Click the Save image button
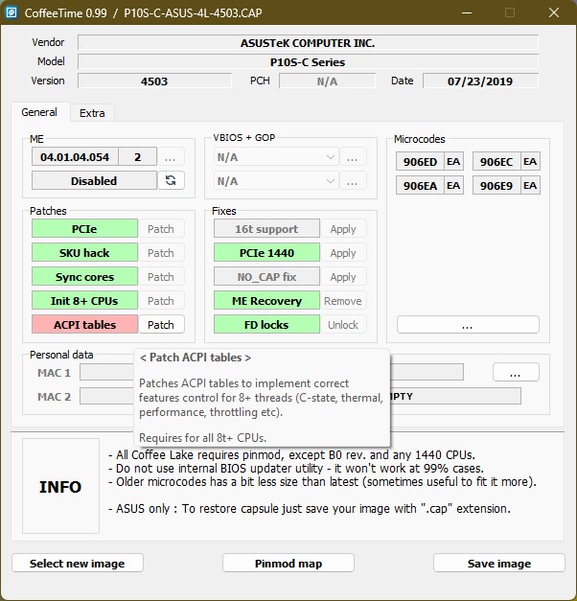The height and width of the screenshot is (601, 577). (x=499, y=563)
